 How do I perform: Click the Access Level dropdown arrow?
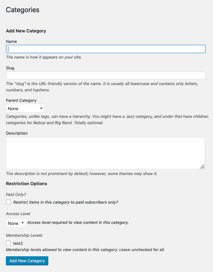(x=23, y=223)
